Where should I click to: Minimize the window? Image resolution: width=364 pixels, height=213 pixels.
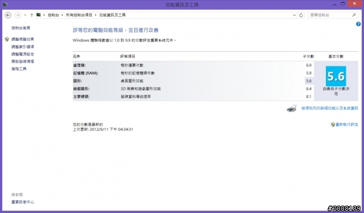pos(334,4)
